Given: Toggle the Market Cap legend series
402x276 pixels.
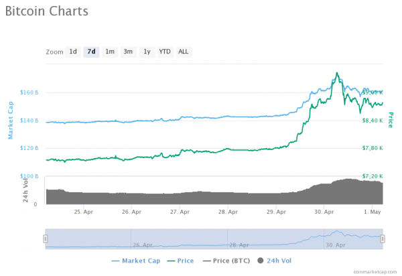Looking at the screenshot, I should click(136, 261).
